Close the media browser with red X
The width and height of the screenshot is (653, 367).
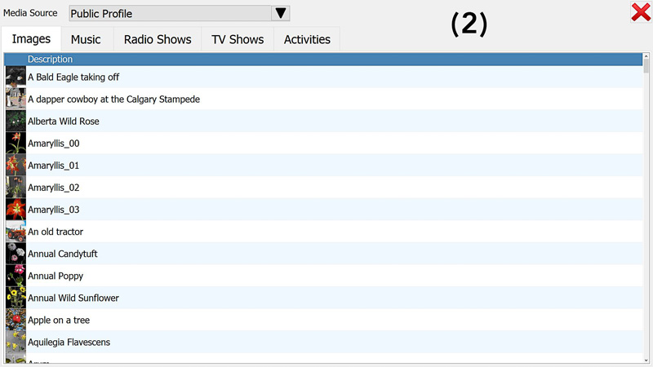click(x=641, y=12)
